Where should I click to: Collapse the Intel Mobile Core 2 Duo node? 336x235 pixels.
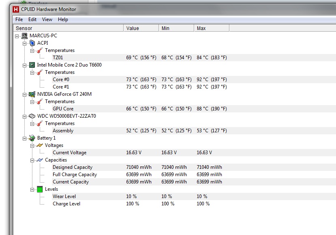[x=24, y=65]
